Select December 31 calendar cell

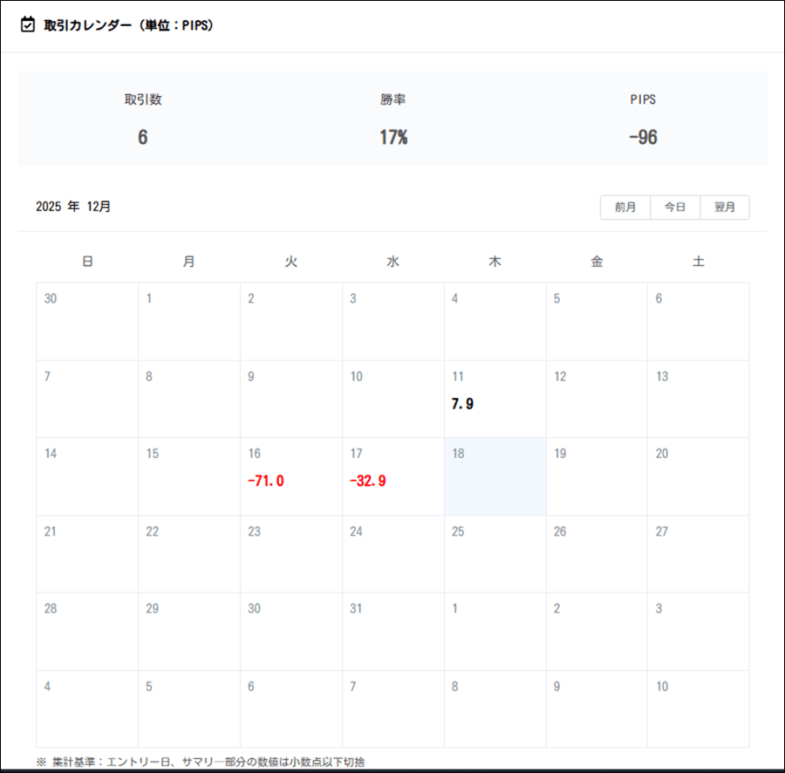tap(392, 631)
